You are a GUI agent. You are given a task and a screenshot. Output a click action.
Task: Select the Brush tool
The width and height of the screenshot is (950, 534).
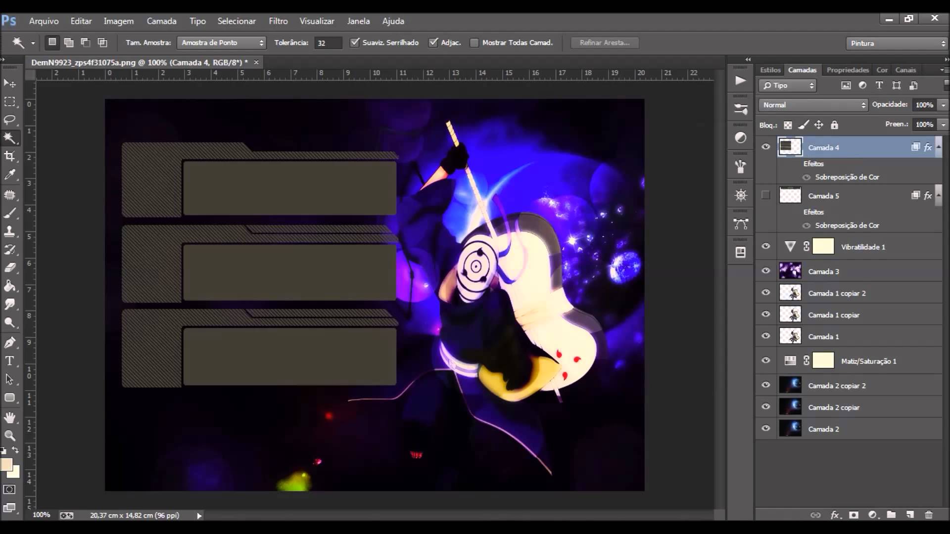point(10,213)
